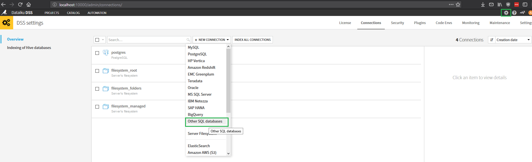Switch to the Plugins tab

pyautogui.click(x=420, y=23)
